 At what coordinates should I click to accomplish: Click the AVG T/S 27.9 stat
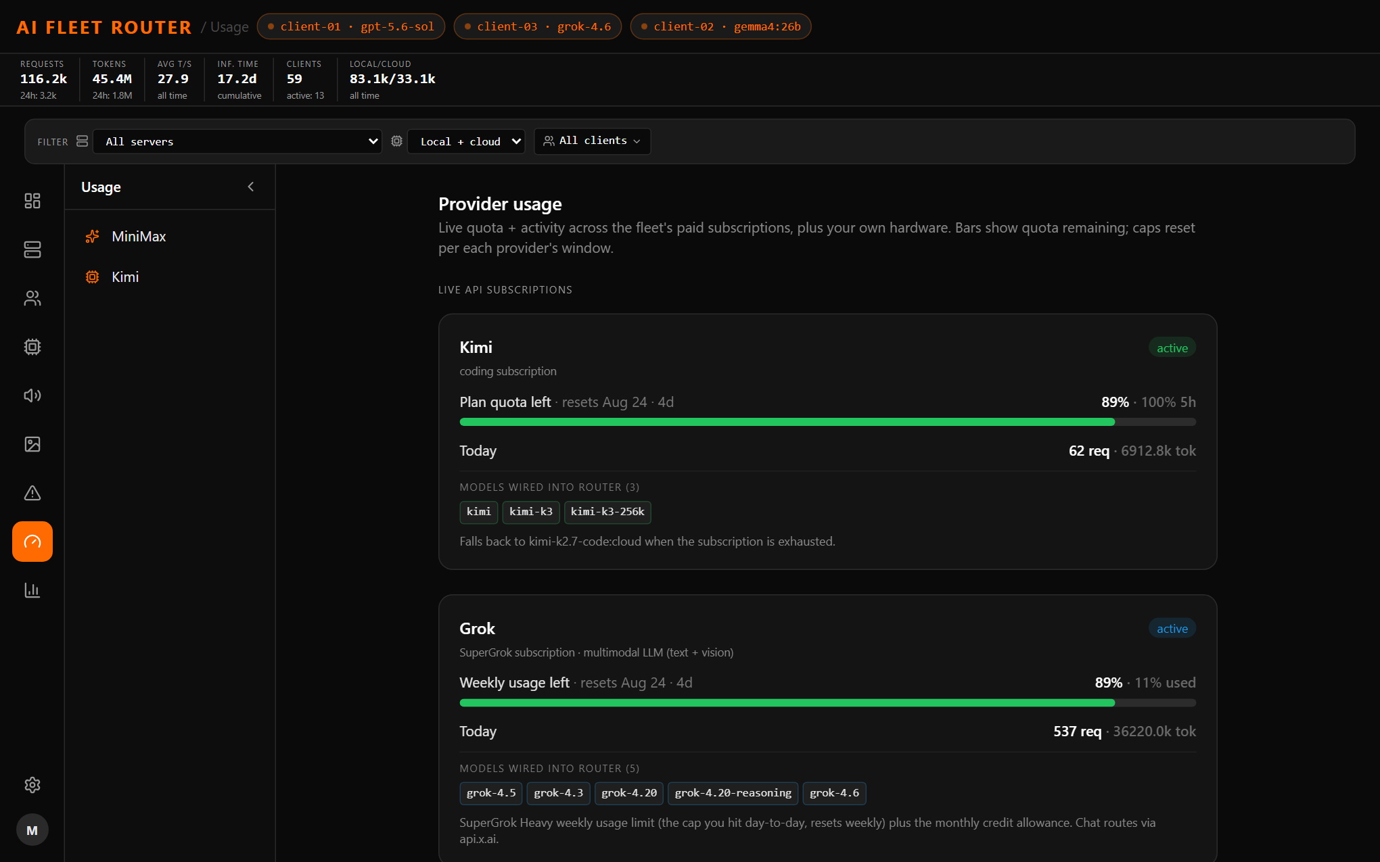pos(175,80)
